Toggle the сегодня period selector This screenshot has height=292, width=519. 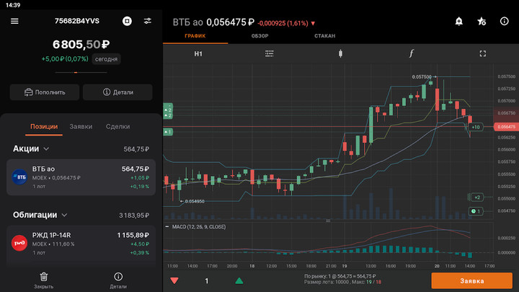106,59
